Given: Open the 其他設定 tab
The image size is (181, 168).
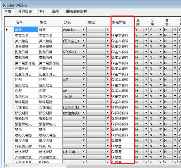Looking at the screenshot, I should click(25, 11).
